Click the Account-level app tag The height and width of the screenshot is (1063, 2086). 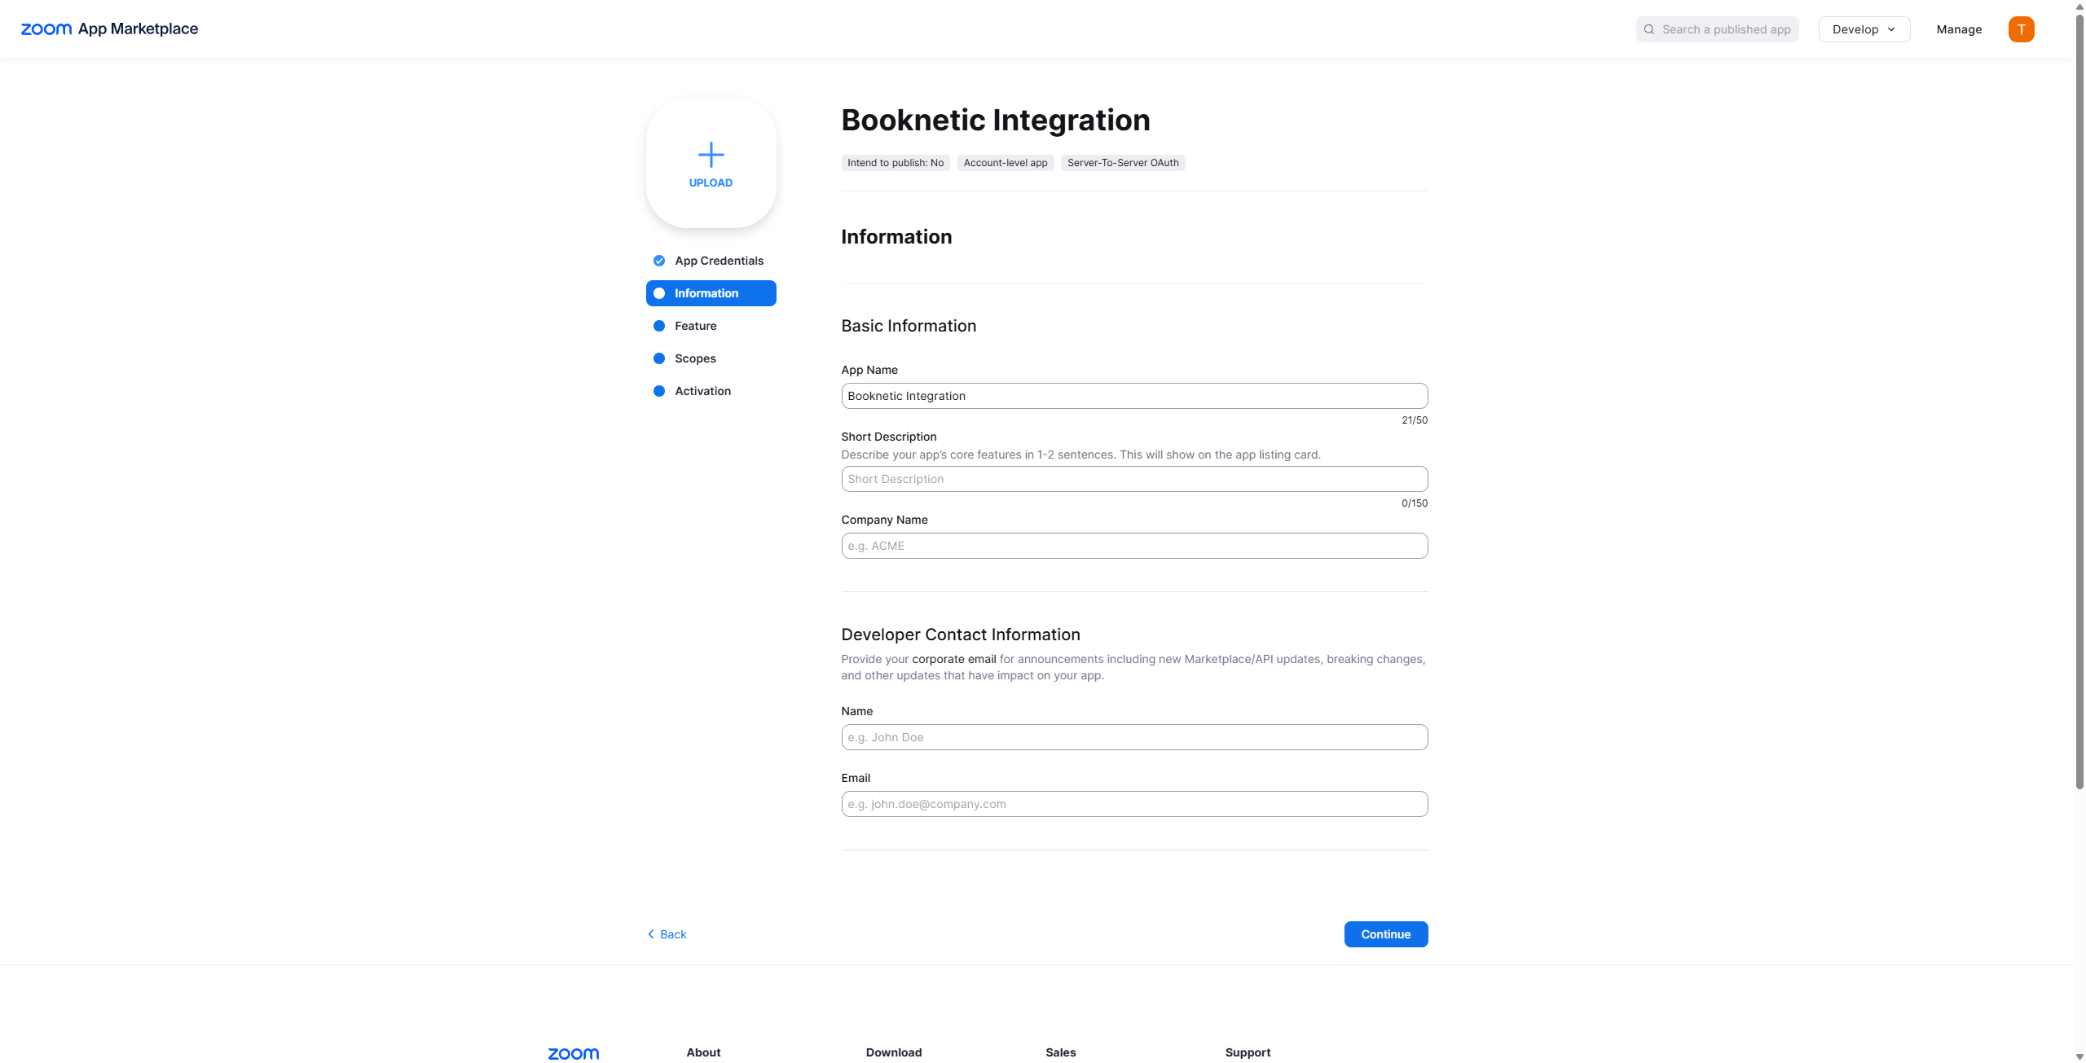(1006, 163)
